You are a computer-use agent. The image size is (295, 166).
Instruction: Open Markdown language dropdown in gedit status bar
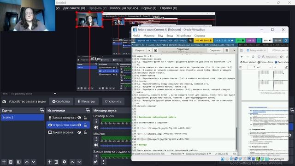tap(177, 154)
